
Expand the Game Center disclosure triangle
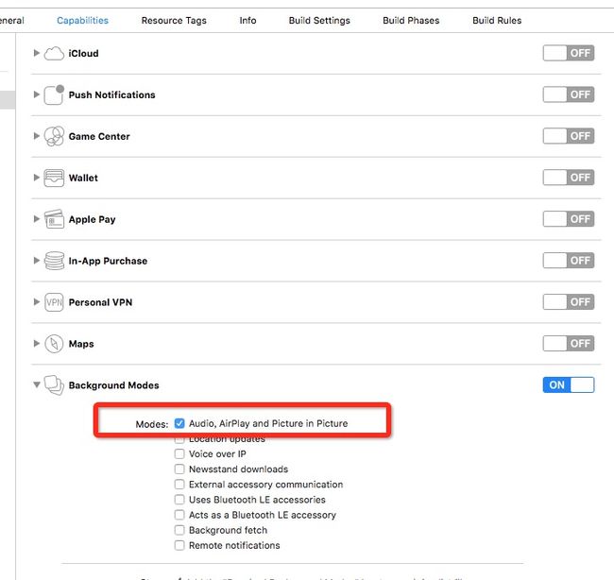click(x=37, y=136)
